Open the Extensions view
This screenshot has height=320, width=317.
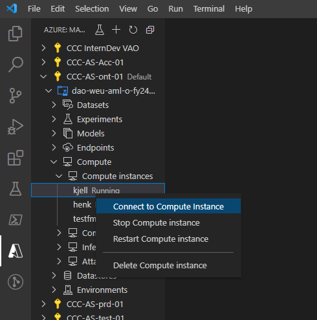point(16,158)
